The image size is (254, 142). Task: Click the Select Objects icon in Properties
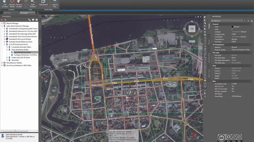[248, 21]
